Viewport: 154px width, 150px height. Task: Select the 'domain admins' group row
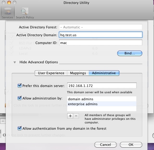pos(102,99)
